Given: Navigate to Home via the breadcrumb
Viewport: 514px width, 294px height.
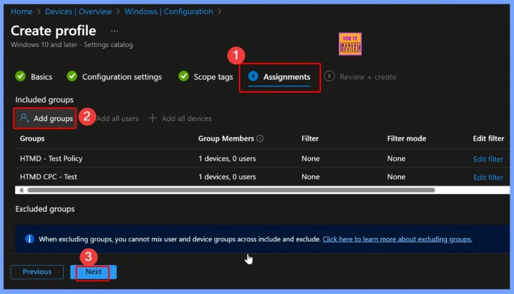Looking at the screenshot, I should pos(21,11).
